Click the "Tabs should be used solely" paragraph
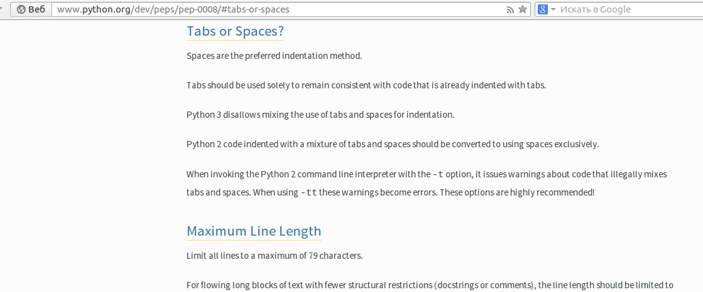This screenshot has height=292, width=703. tap(366, 85)
